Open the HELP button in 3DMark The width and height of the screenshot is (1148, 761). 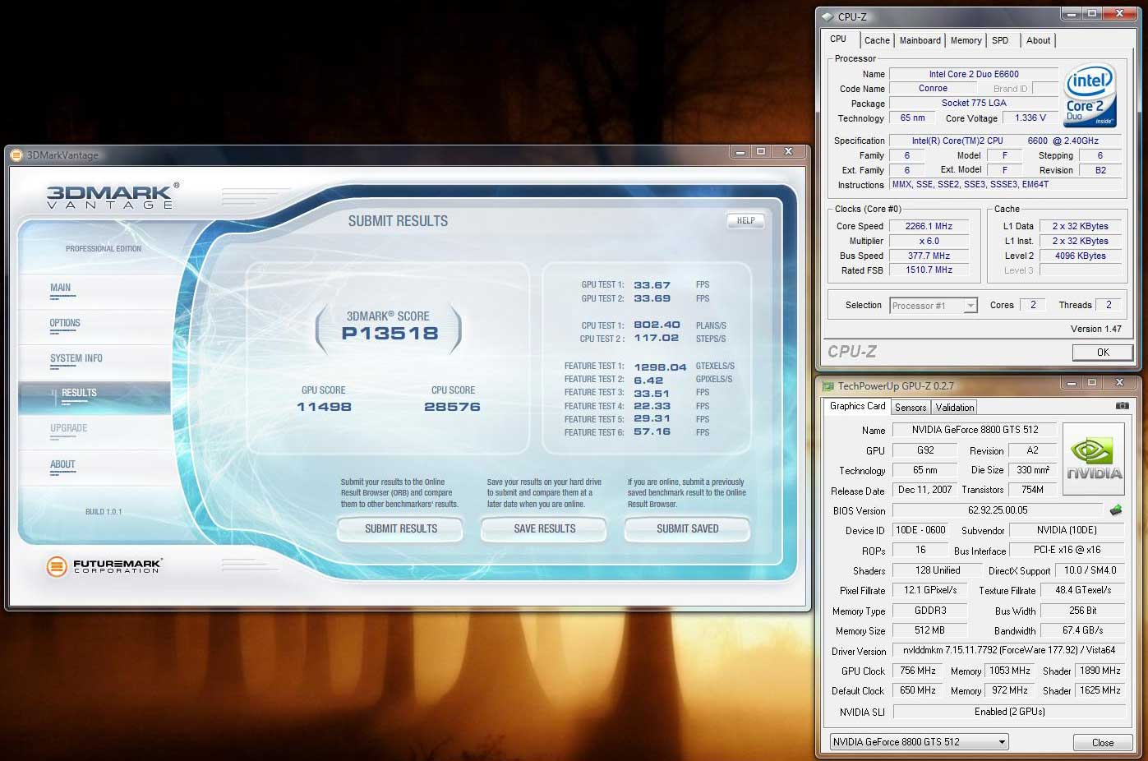coord(745,220)
